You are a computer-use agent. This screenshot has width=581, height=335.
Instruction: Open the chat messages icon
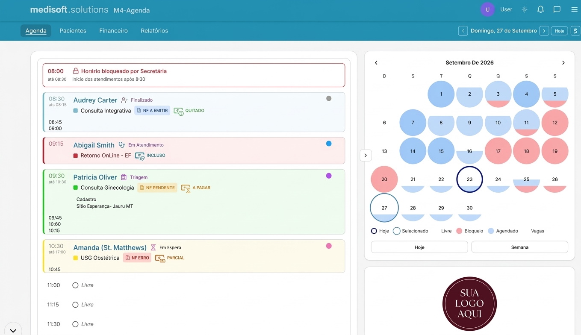557,9
